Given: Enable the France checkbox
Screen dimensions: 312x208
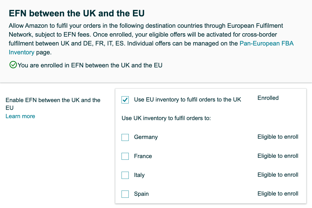Looking at the screenshot, I should click(125, 156).
